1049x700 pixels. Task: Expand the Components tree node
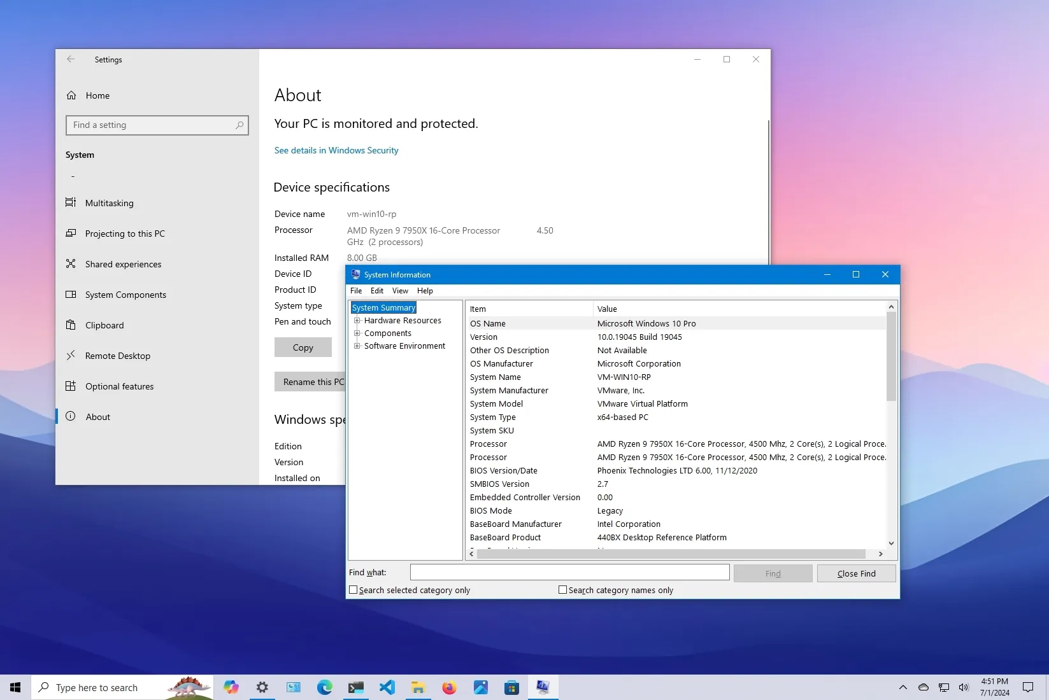click(357, 333)
